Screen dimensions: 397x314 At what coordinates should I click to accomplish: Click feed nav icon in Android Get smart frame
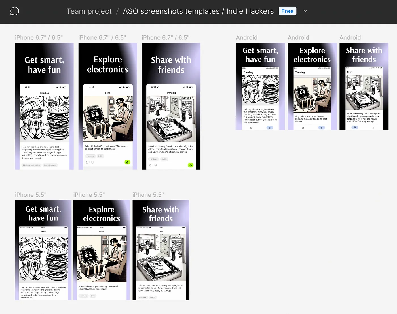(x=251, y=128)
